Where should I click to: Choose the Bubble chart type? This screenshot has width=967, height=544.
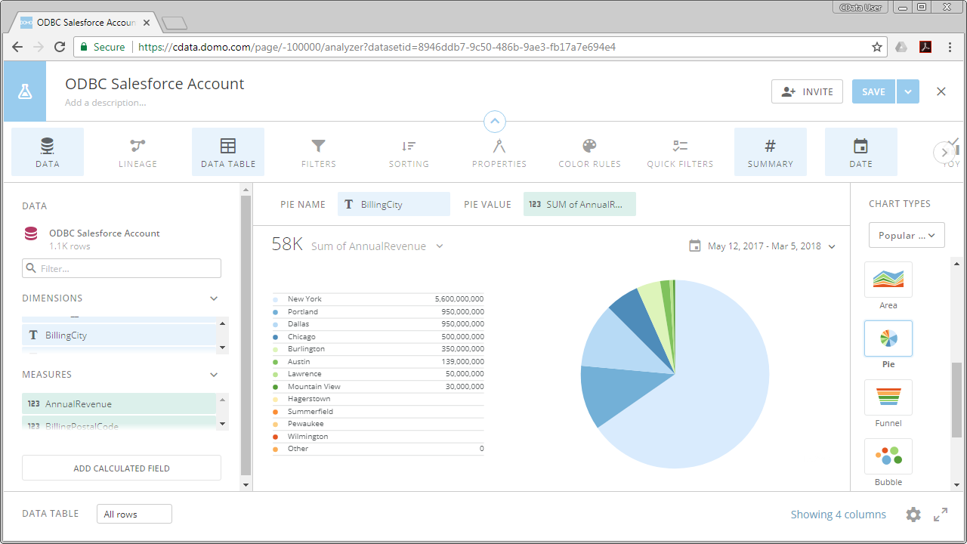[x=888, y=456]
